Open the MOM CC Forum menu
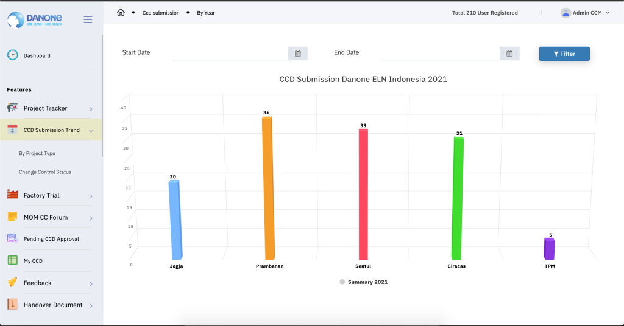 46,217
